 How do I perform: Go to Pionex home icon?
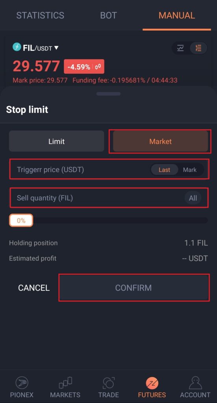tap(22, 383)
